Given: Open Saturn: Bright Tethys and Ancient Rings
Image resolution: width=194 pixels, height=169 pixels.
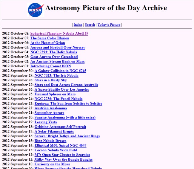Looking at the screenshot, I should [67, 136].
